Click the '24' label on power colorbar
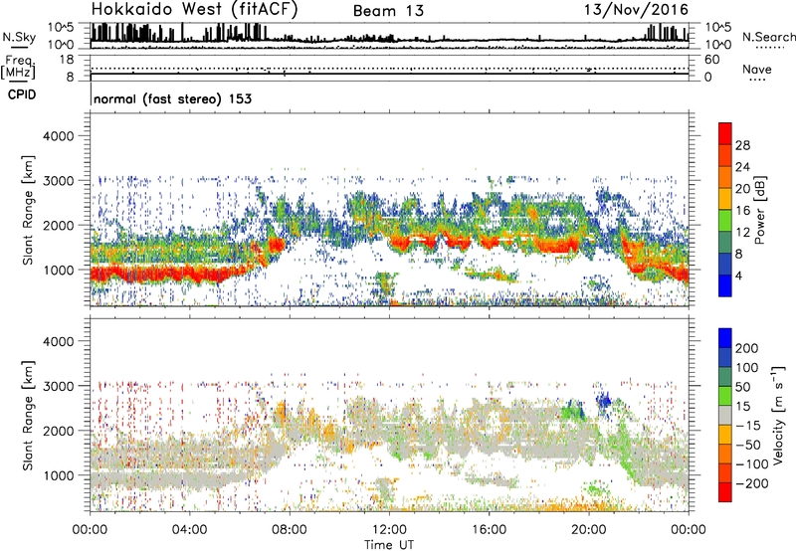796x551 pixels. (x=742, y=167)
